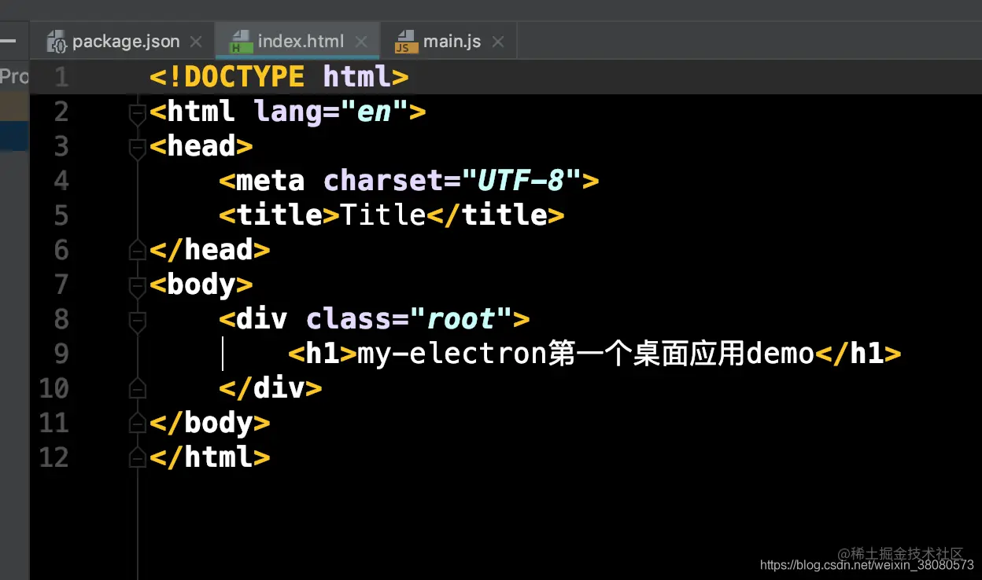Collapse the html tag fold on line 2
The image size is (982, 580).
pyautogui.click(x=138, y=114)
